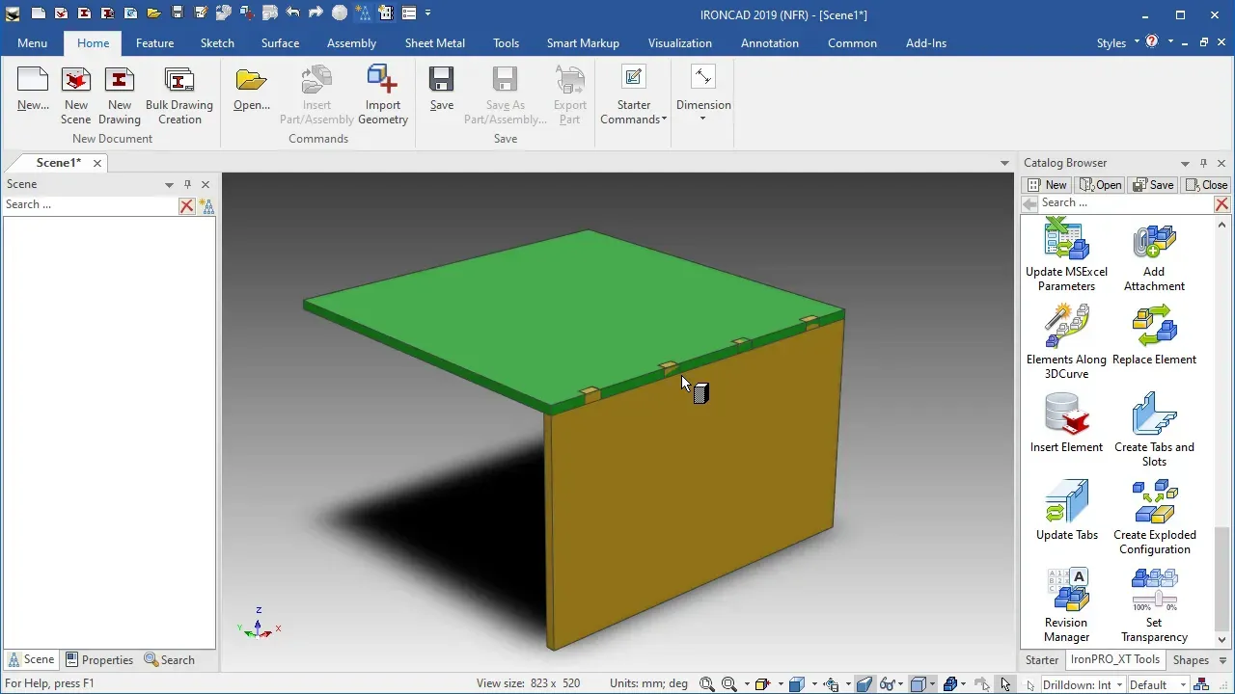Open Catalog Browser window options arrow
Image resolution: width=1235 pixels, height=694 pixels.
1185,163
